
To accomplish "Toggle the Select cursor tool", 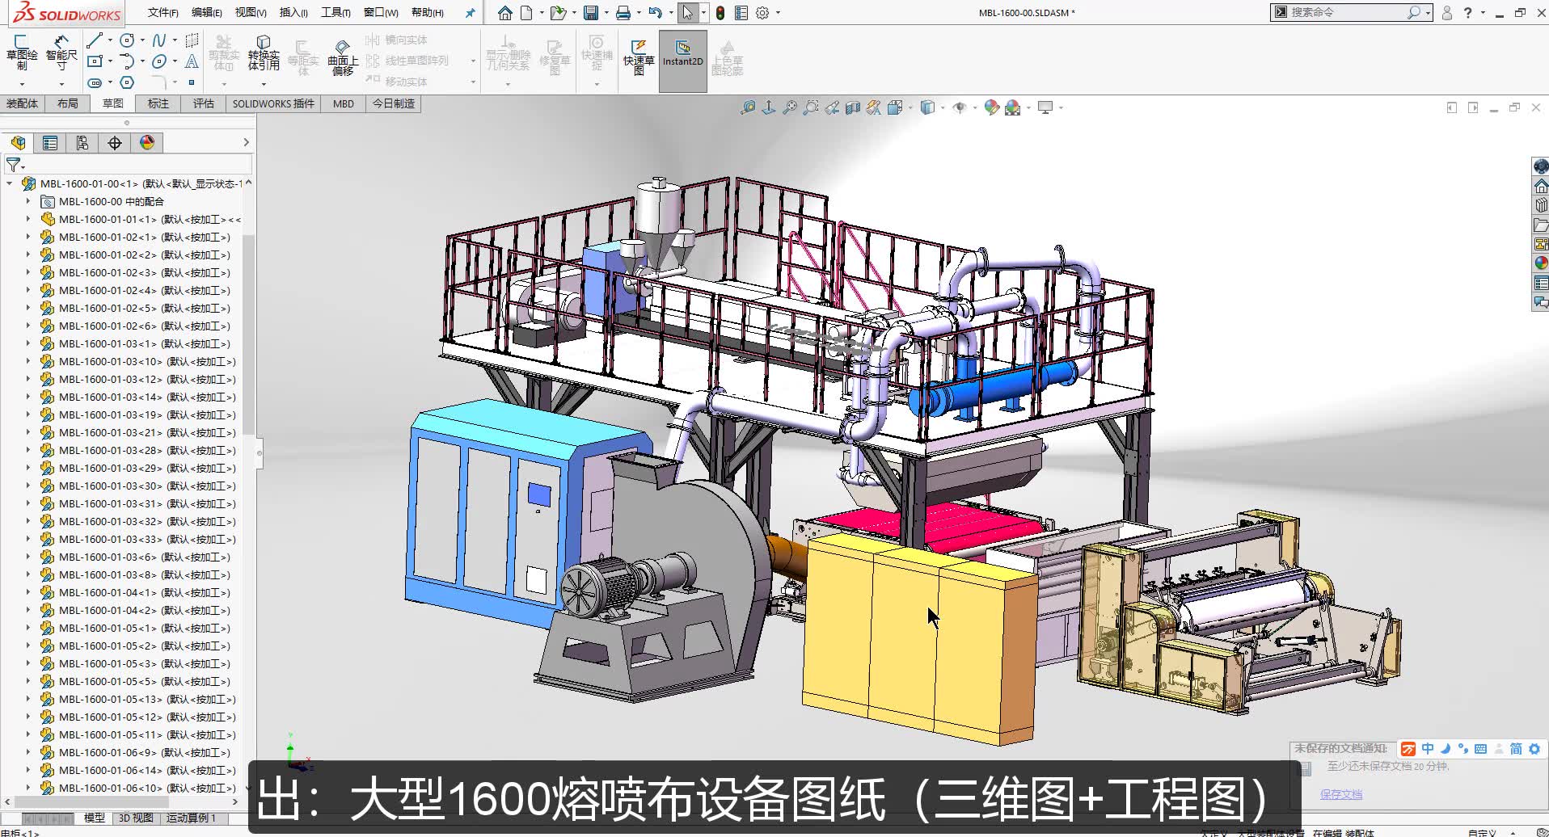I will 687,13.
